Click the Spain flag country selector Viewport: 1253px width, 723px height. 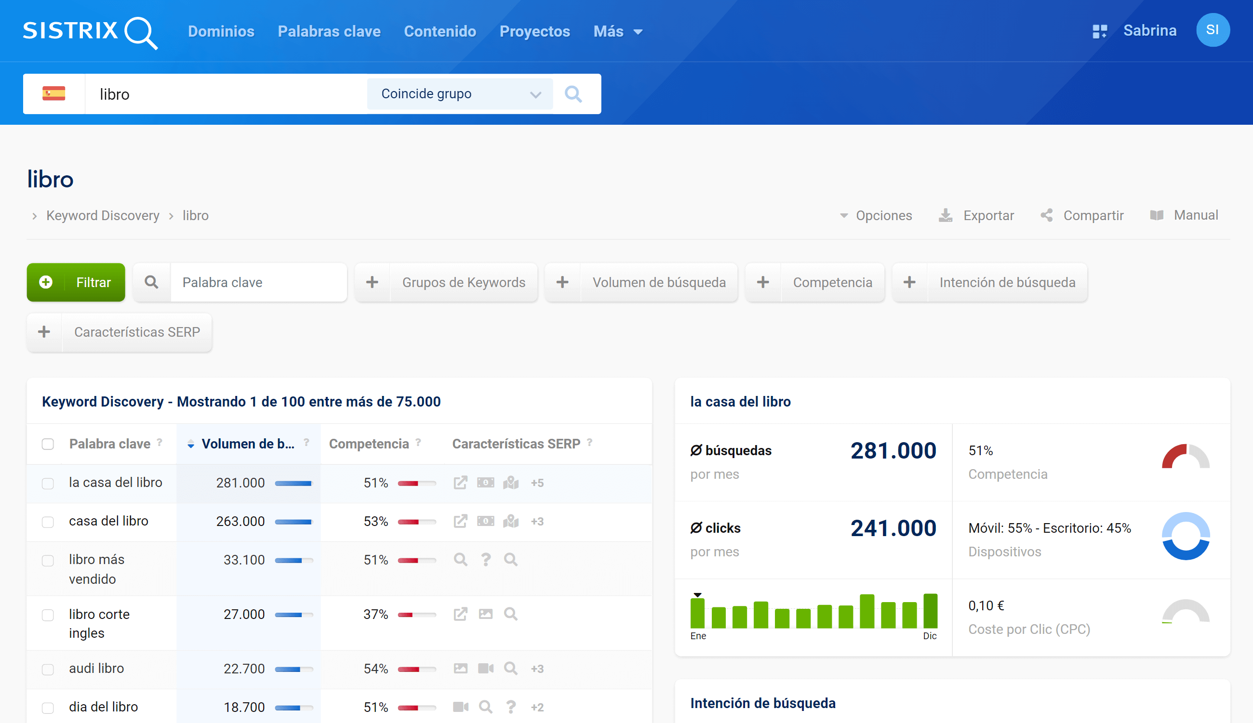(x=53, y=94)
